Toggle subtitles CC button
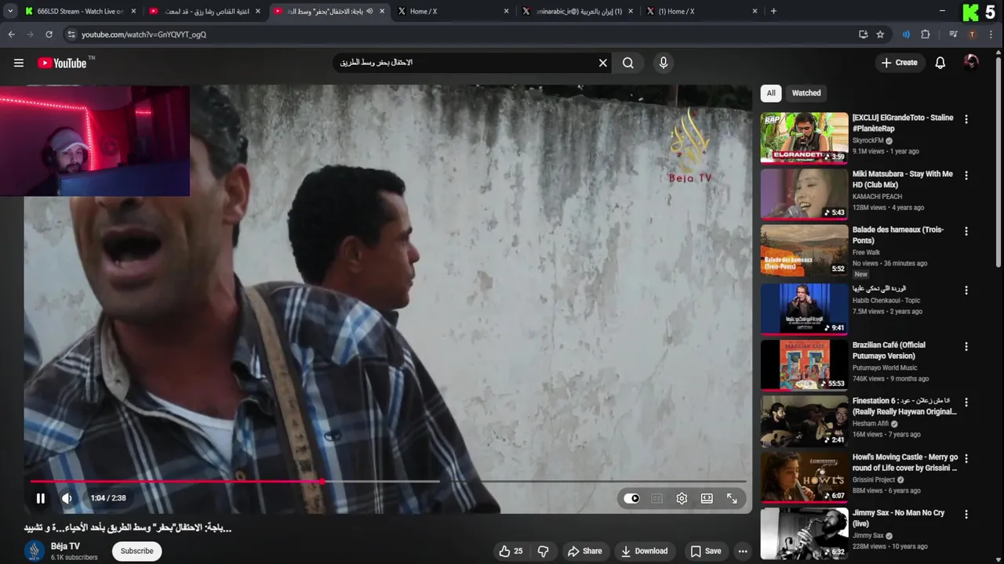Screen dimensions: 1004x564 point(657,498)
